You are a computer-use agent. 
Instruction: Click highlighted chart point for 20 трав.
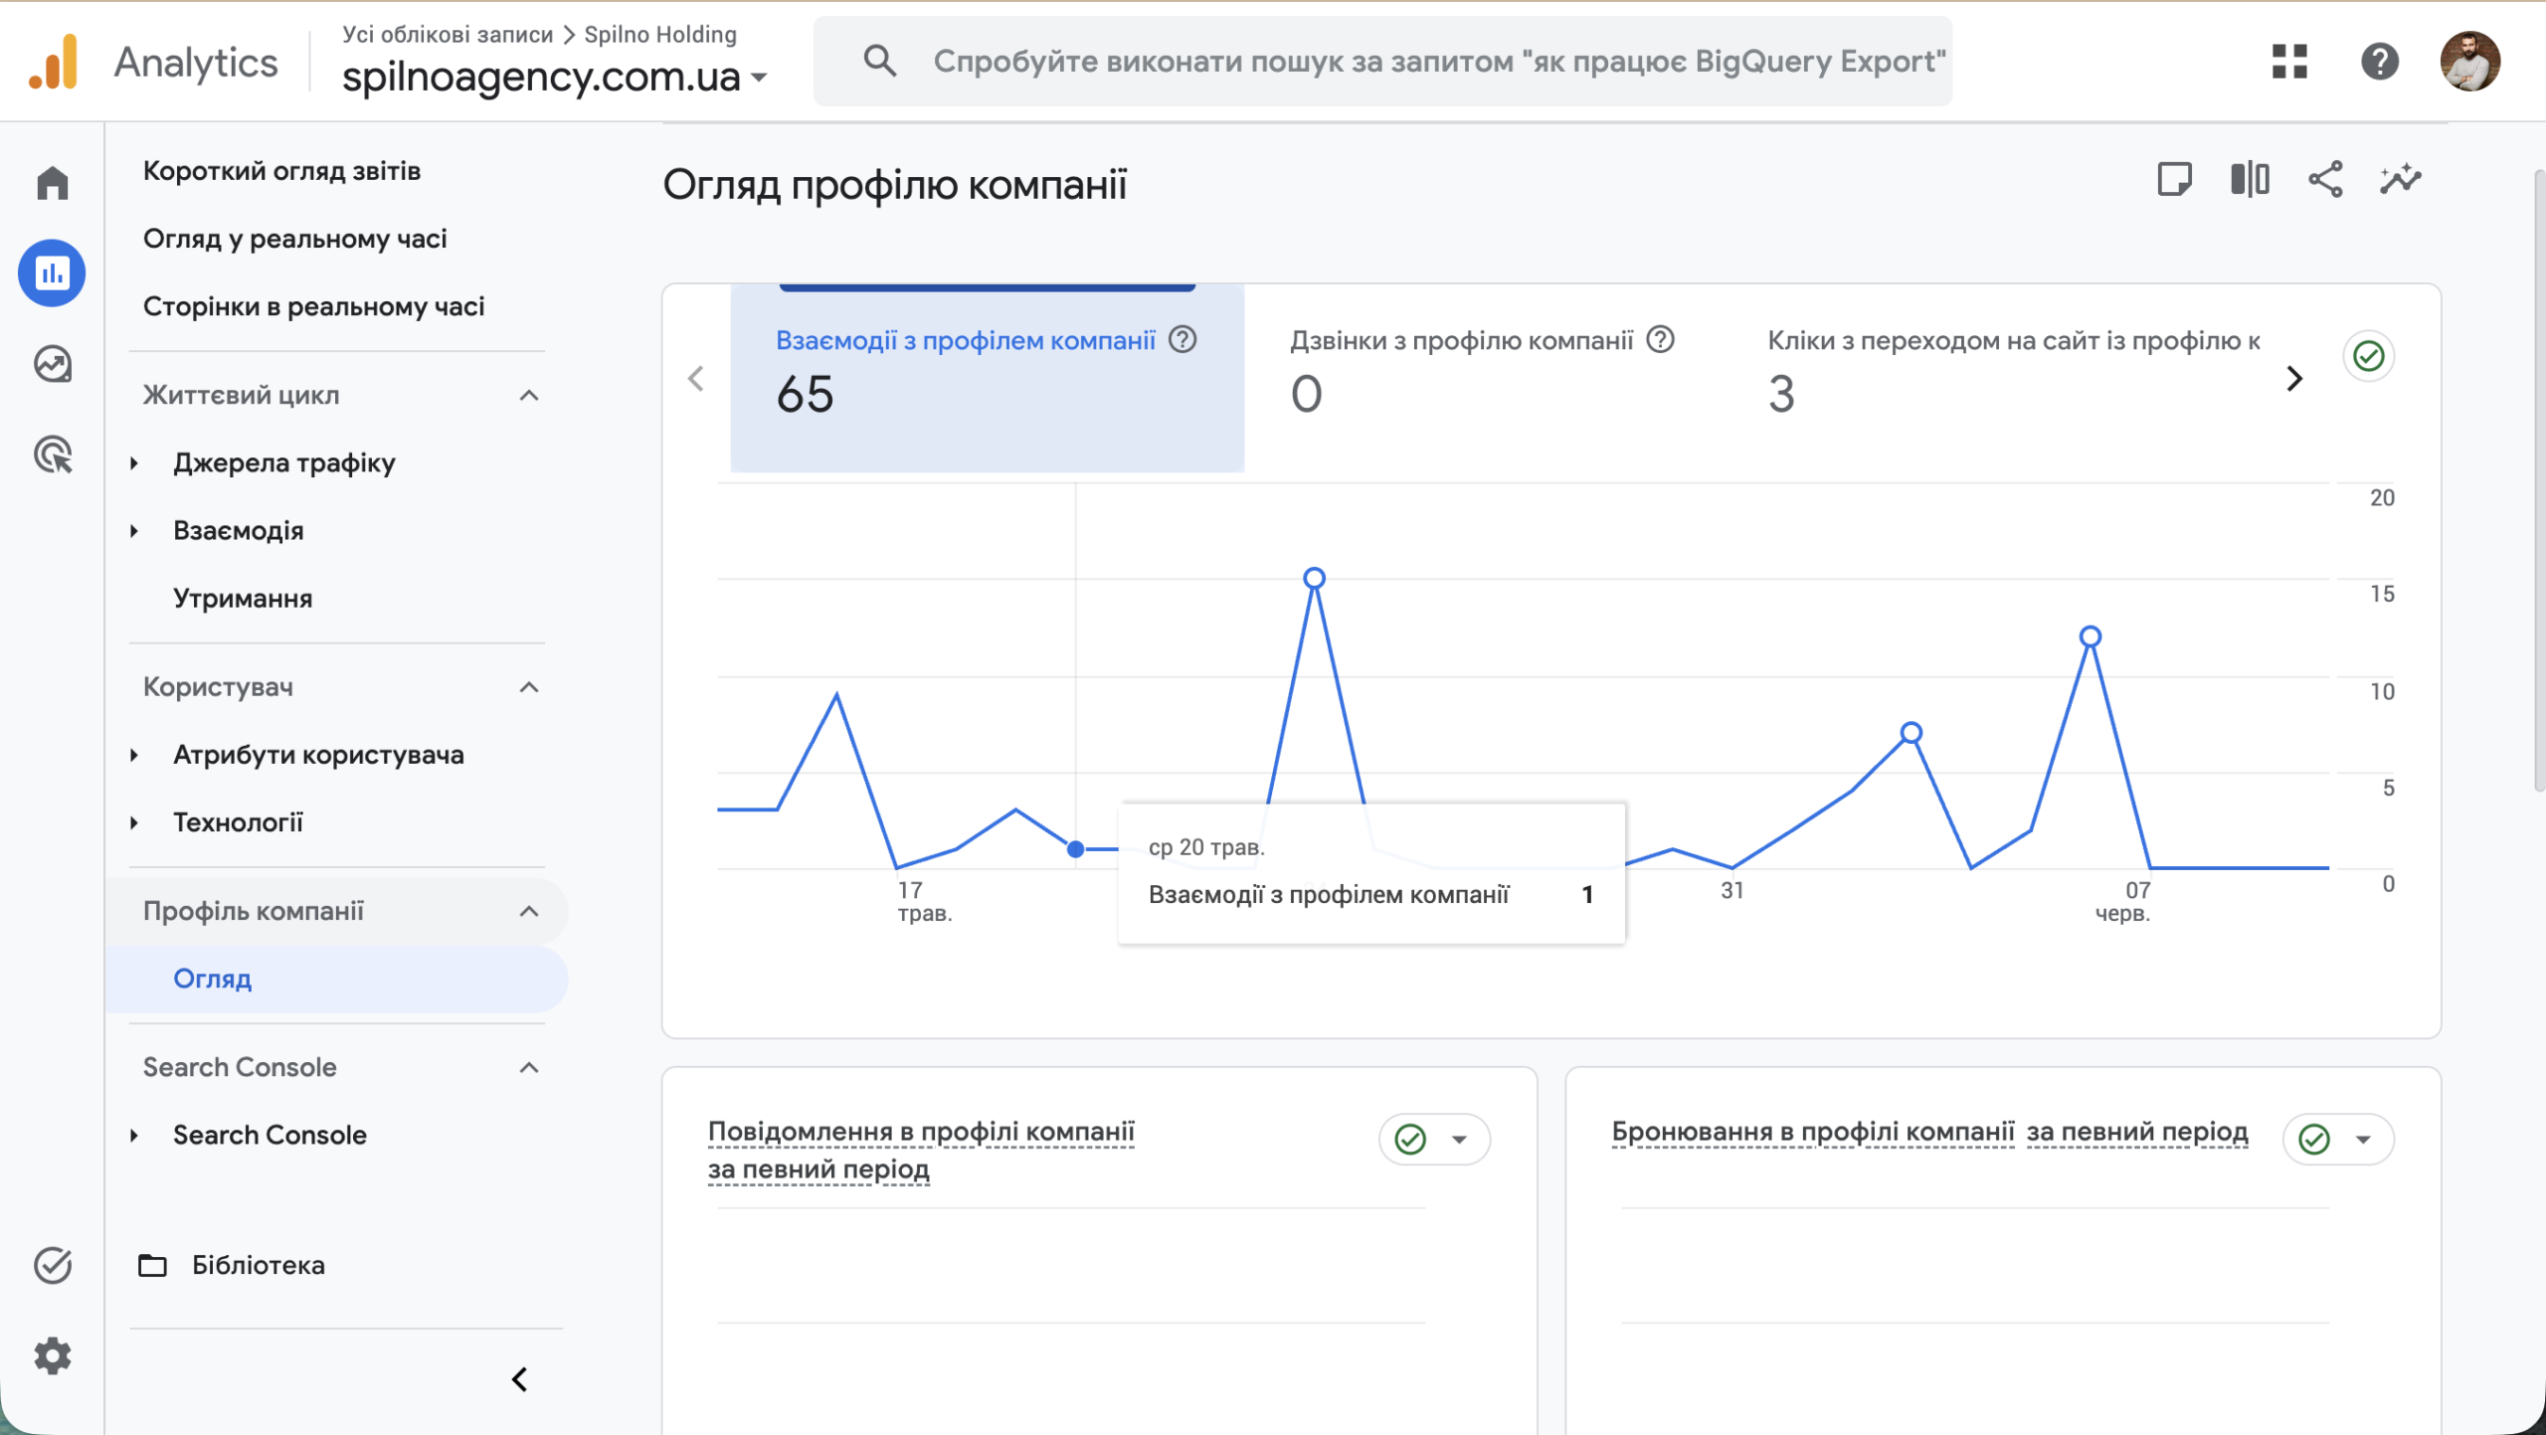(x=1075, y=849)
